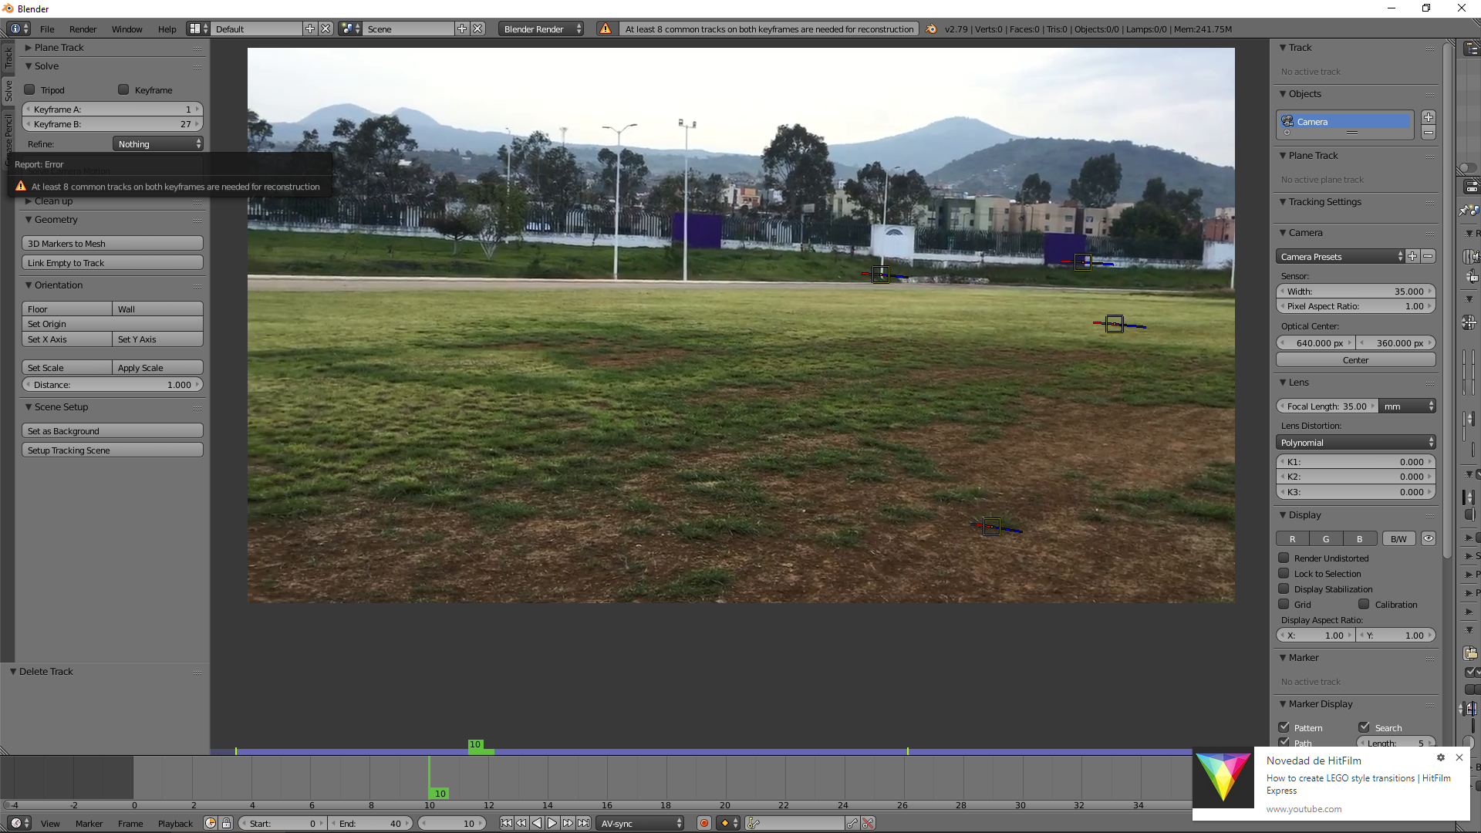Click the delete keyframes icon in timeline
The width and height of the screenshot is (1481, 833).
[x=868, y=823]
